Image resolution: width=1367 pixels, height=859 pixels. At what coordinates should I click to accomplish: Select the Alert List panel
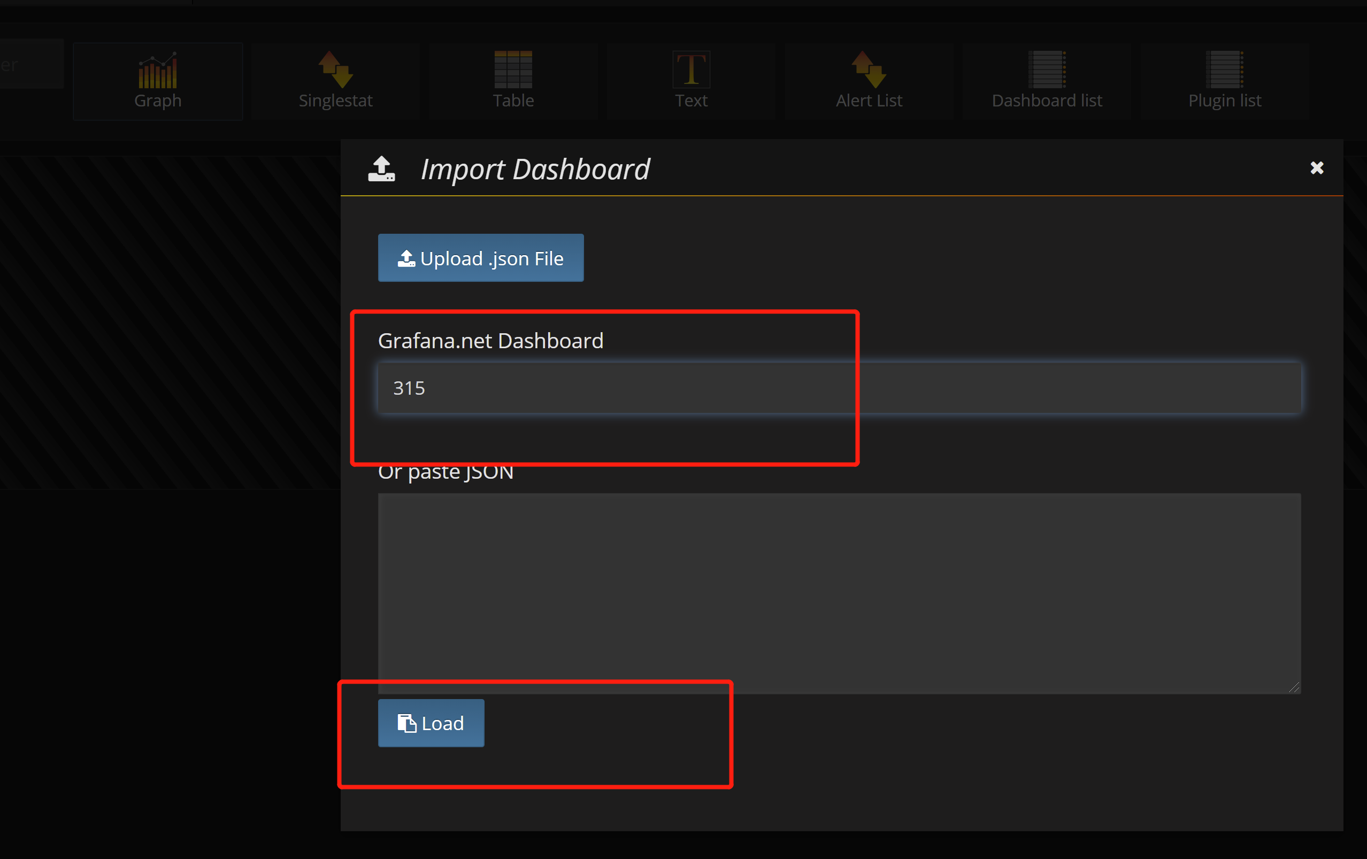869,81
